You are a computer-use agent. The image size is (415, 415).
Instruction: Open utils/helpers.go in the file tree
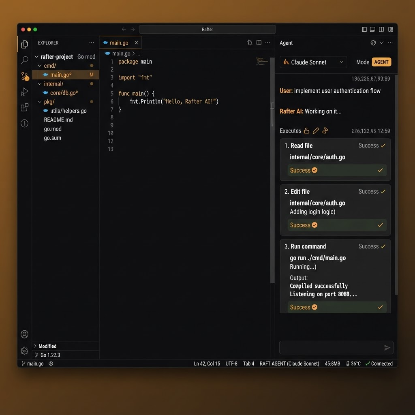click(66, 111)
